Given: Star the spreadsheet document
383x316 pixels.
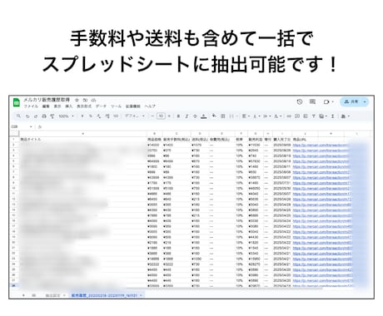Looking at the screenshot, I should coord(77,100).
